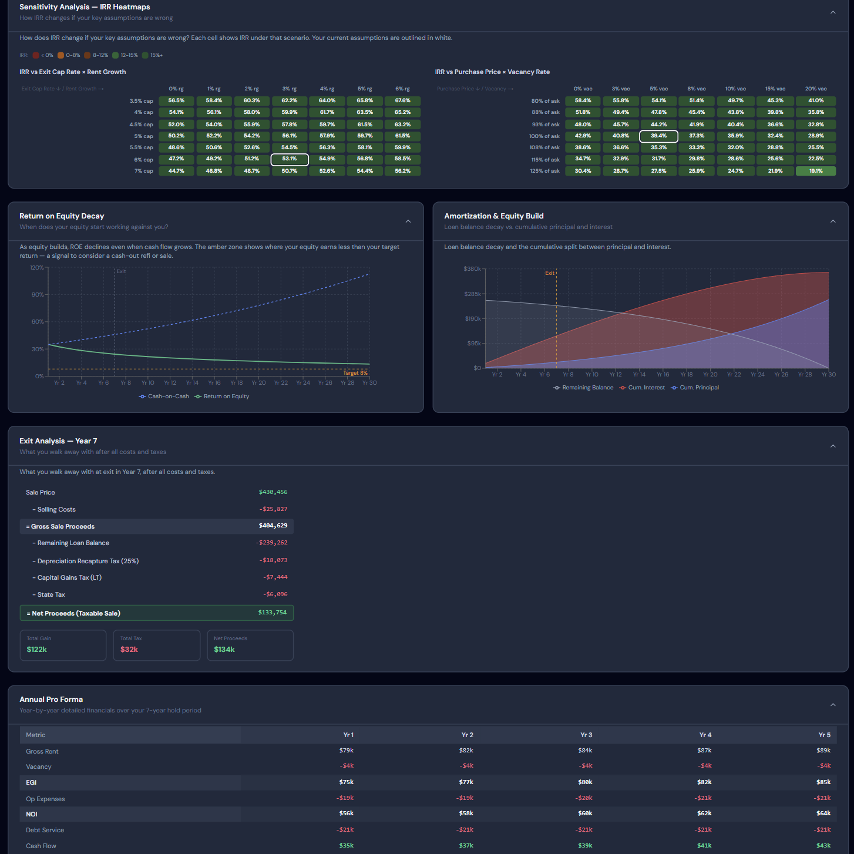854x854 pixels.
Task: Click the green '15%+' IRR legend swatch
Action: click(x=145, y=55)
